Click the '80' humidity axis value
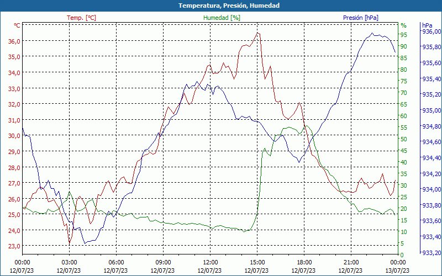This screenshot has height=276, width=442. pos(404,70)
